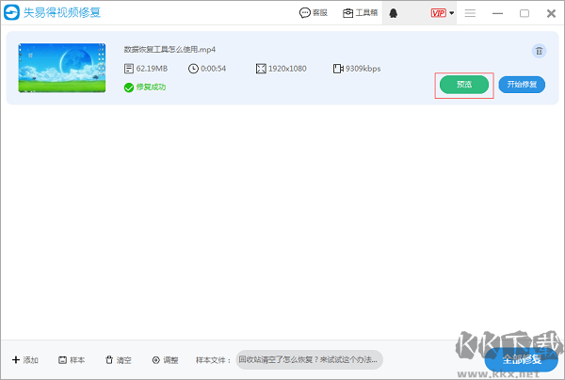Click the 开始修复 start repair button

(x=522, y=85)
